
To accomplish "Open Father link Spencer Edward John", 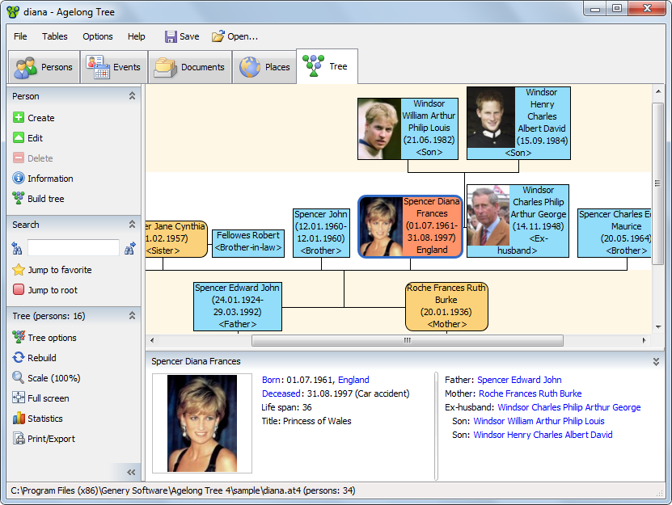I will coord(519,380).
